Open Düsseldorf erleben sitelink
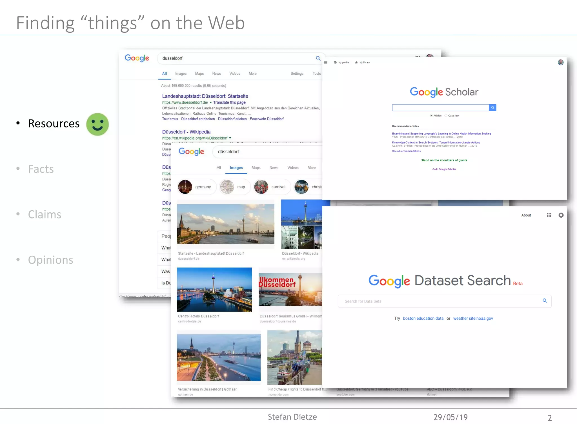The width and height of the screenshot is (577, 424). (x=232, y=119)
